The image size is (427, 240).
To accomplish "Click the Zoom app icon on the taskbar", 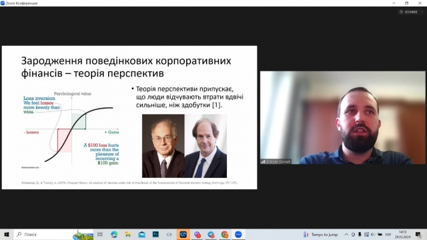I will pyautogui.click(x=238, y=234).
